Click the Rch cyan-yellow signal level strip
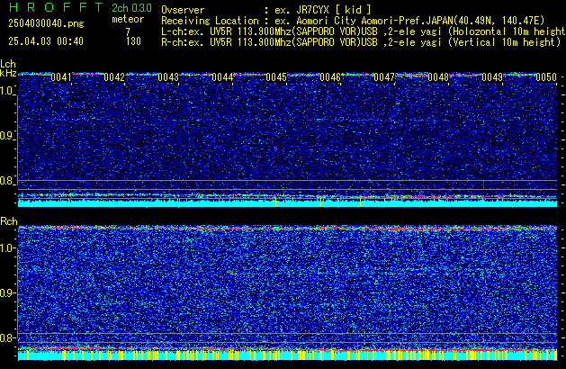Image resolution: width=566 pixels, height=369 pixels. click(x=287, y=355)
